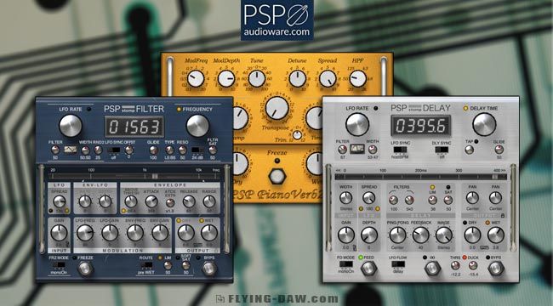The width and height of the screenshot is (553, 306).
Task: Click the THRS knob in PSP Delay
Action: 455,265
